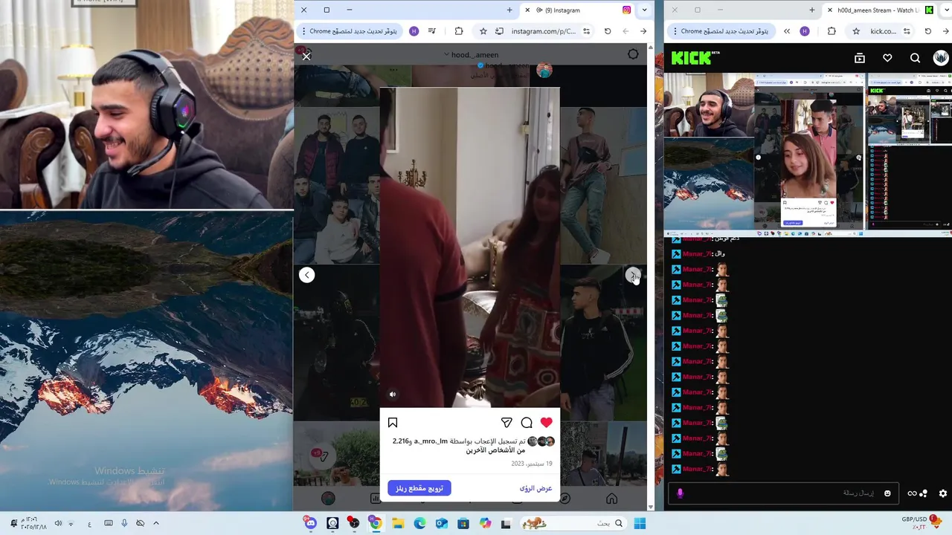952x535 pixels.
Task: Click the kick.co address bar
Action: click(884, 31)
